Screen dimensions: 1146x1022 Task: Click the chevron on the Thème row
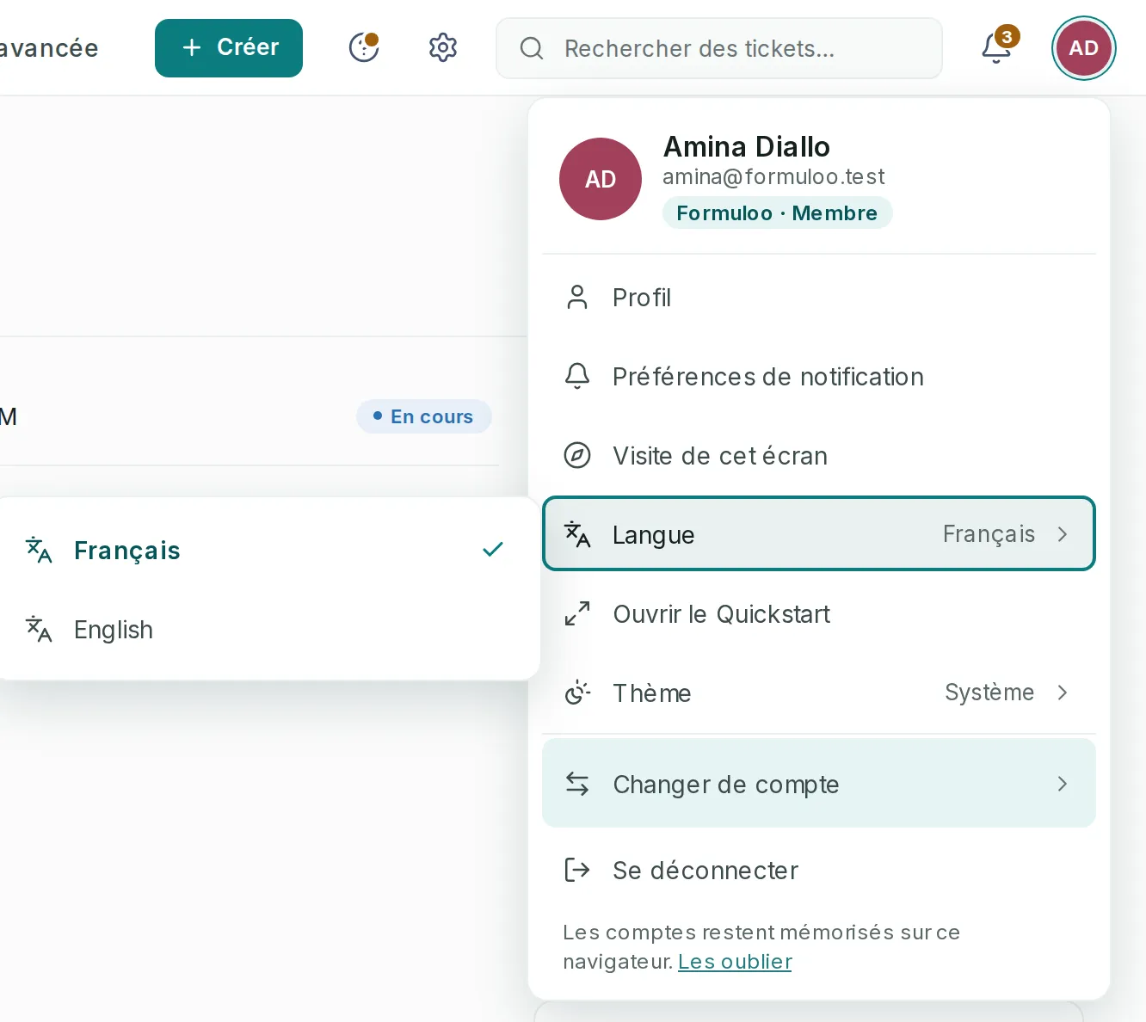click(1063, 693)
